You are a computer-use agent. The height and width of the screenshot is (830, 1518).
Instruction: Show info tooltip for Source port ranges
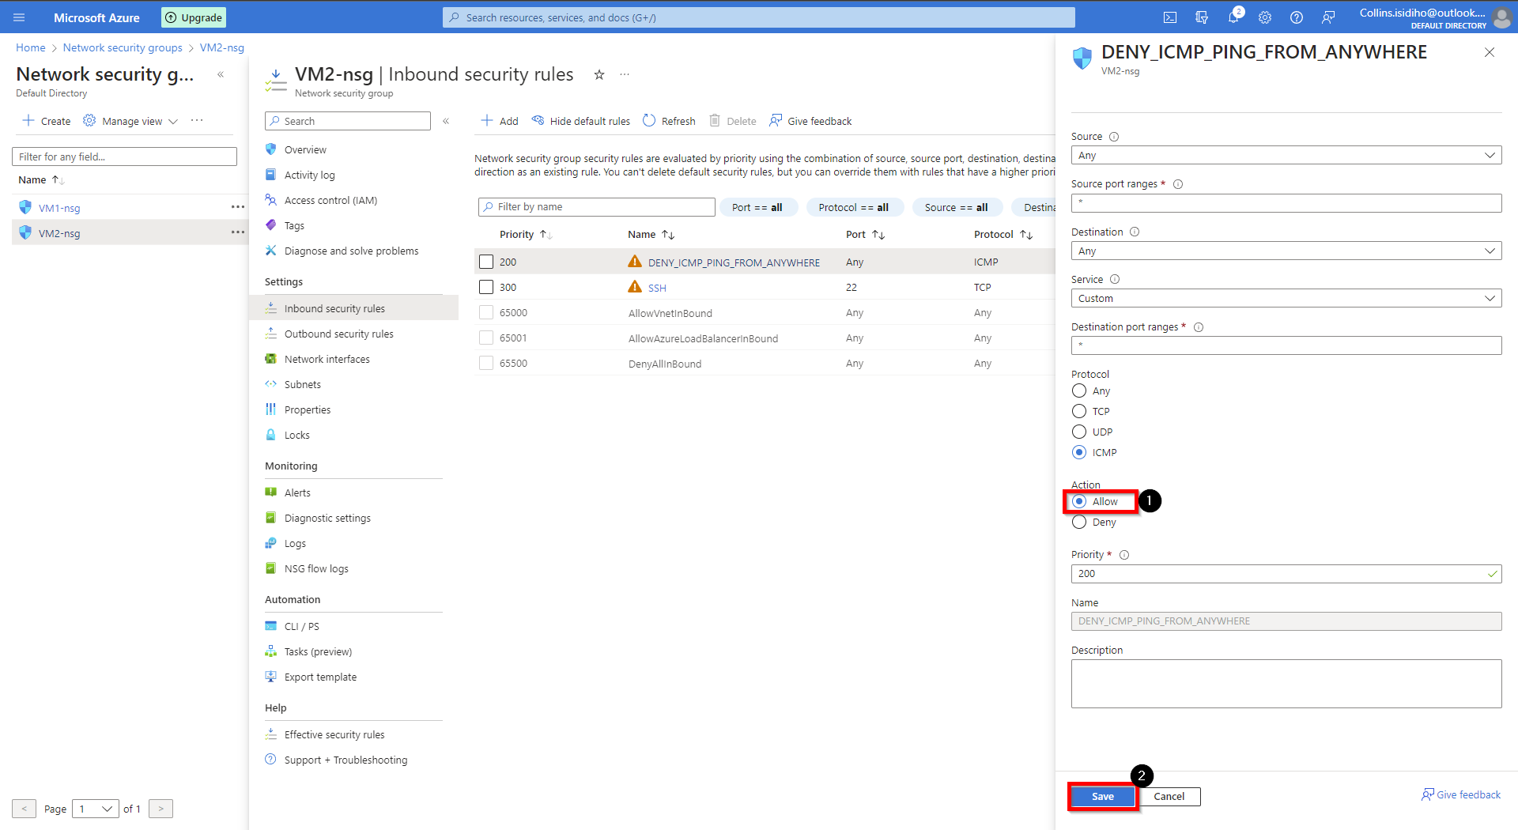pyautogui.click(x=1178, y=184)
